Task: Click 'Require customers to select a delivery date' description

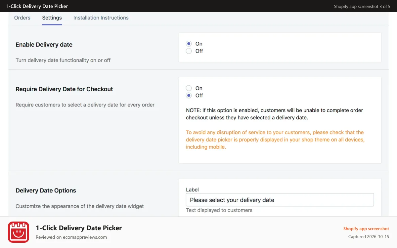Action: tap(85, 105)
